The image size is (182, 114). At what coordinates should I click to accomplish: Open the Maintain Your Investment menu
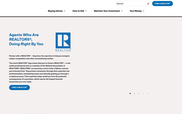pos(107,11)
